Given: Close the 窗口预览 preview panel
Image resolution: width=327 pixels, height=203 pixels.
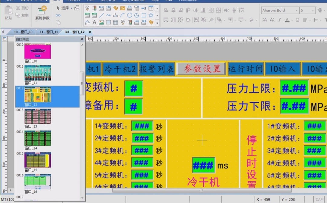Looking at the screenshot, I should (x=82, y=39).
